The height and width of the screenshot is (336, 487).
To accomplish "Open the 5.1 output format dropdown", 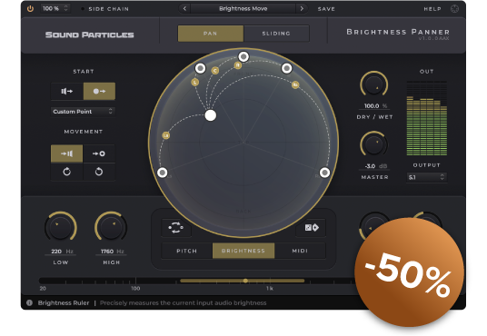I will click(x=427, y=177).
